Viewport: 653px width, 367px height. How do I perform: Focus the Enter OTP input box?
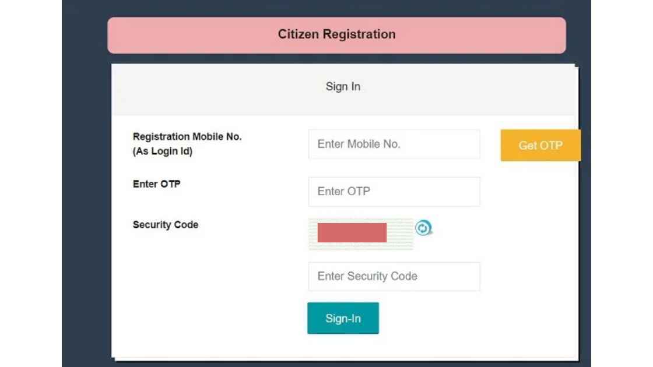[394, 191]
